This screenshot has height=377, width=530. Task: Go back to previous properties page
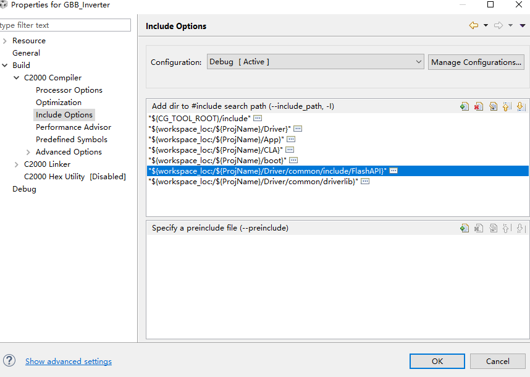click(474, 25)
